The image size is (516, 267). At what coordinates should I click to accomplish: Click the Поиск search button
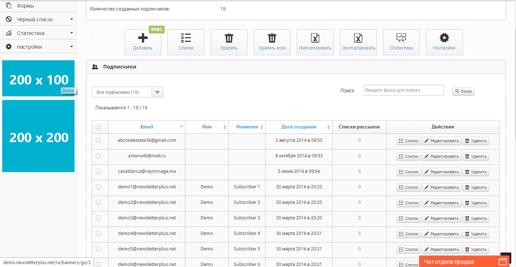pos(463,92)
